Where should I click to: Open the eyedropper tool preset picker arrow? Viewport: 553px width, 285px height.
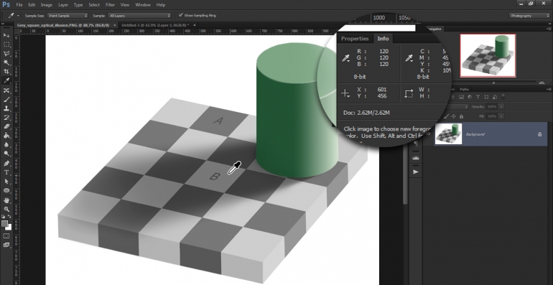(18, 16)
